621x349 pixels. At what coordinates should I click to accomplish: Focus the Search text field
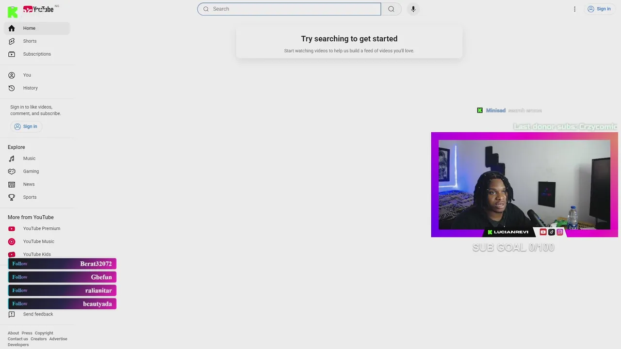[289, 9]
